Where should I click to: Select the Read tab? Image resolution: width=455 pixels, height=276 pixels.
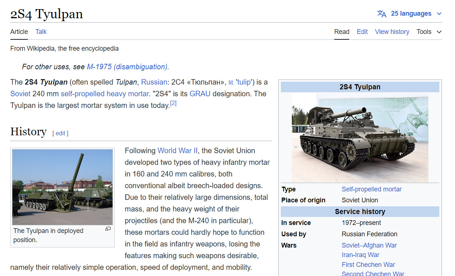coord(342,32)
